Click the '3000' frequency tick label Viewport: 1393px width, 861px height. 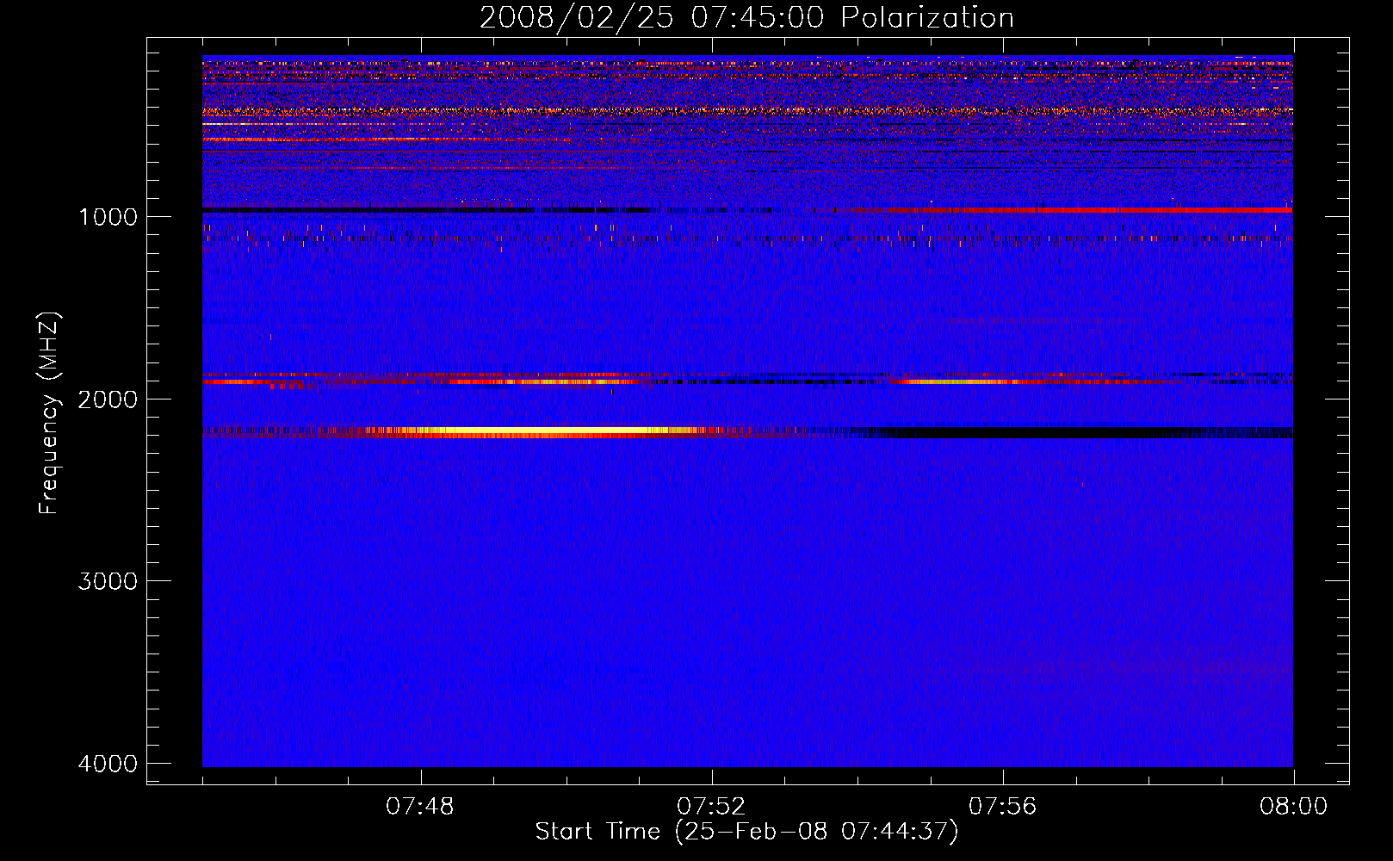tap(108, 581)
